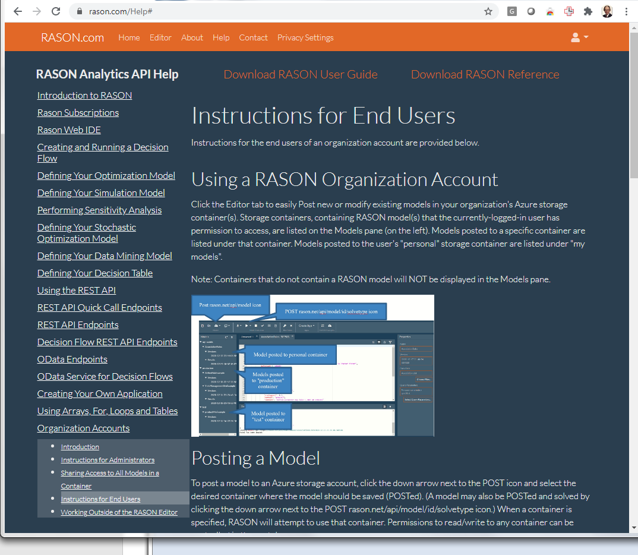The width and height of the screenshot is (638, 555).
Task: Open About in the navigation bar
Action: pyautogui.click(x=192, y=37)
